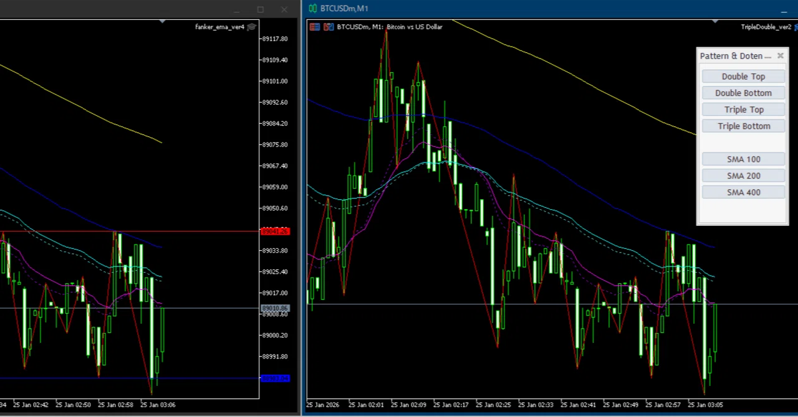Click the red table-style icon beside BTCUSDm chart title
The width and height of the screenshot is (798, 417).
click(x=315, y=27)
